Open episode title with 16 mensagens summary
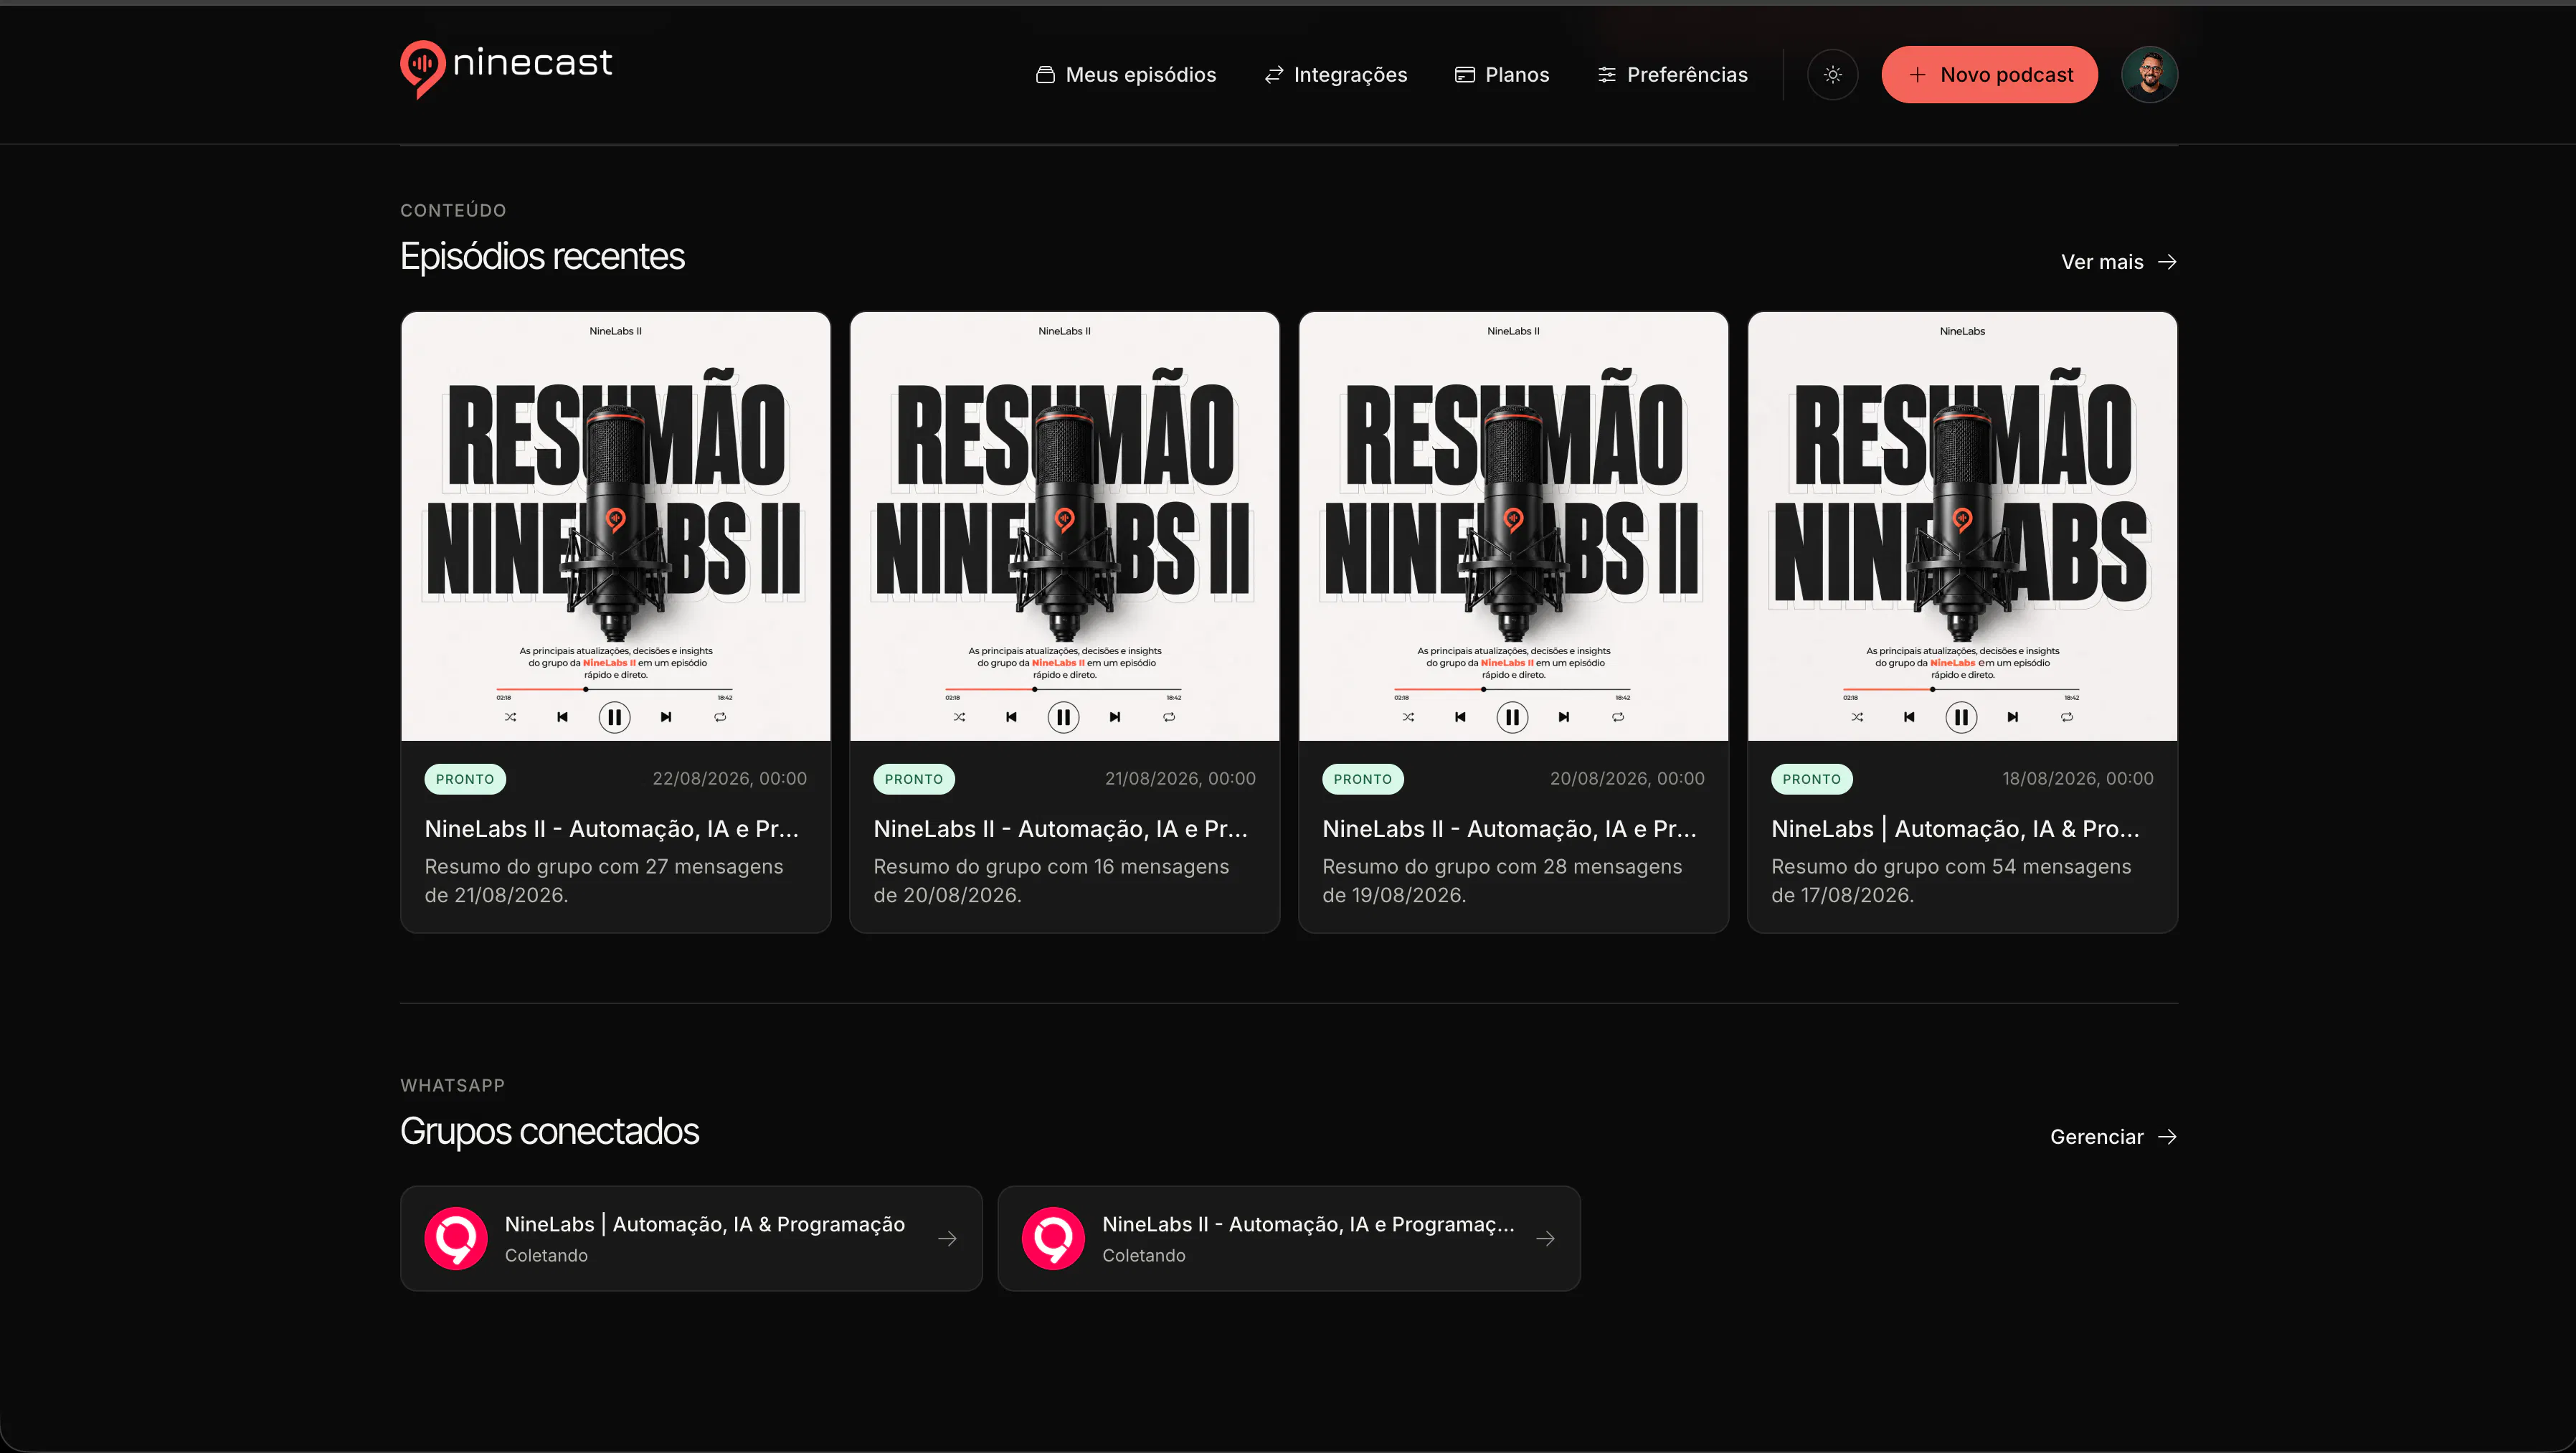This screenshot has width=2576, height=1453. (1061, 829)
